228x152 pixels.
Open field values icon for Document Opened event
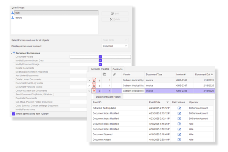(179, 134)
